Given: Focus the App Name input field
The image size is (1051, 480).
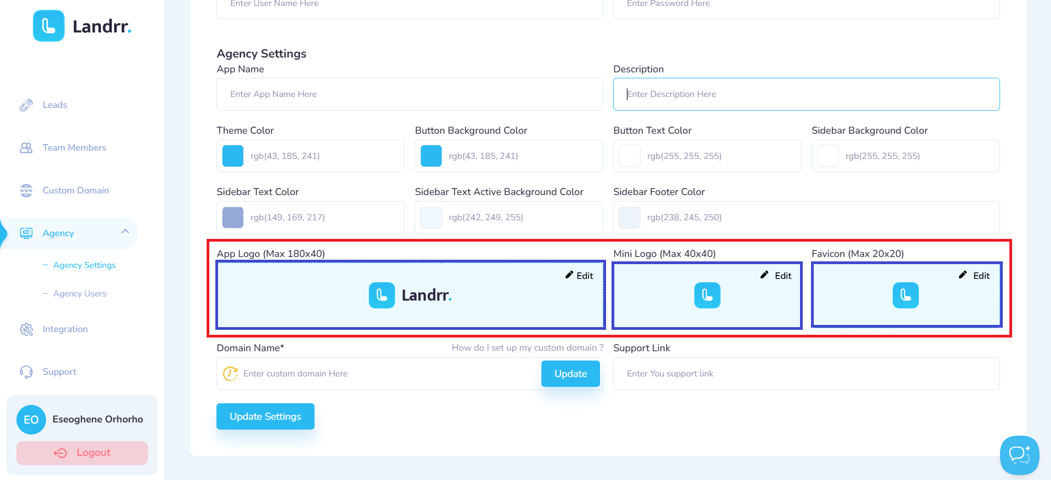Looking at the screenshot, I should (410, 94).
